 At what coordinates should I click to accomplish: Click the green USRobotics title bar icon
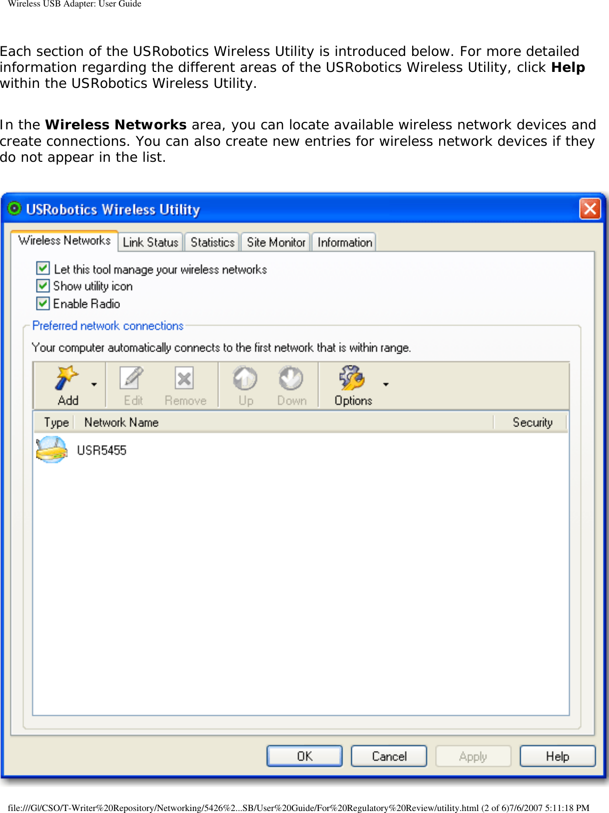15,209
